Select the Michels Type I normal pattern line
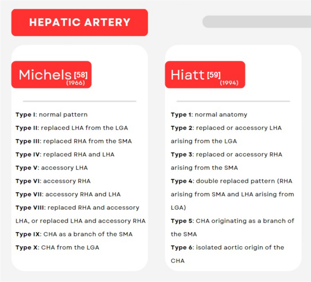This screenshot has height=282, width=311. click(51, 115)
